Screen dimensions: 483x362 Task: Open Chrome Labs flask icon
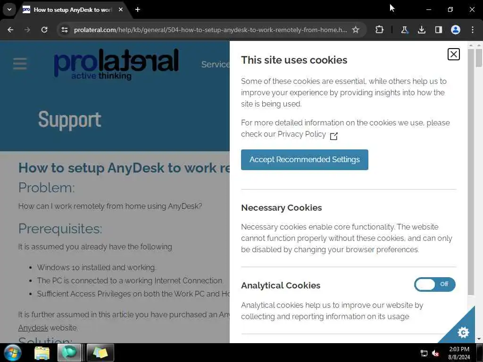pyautogui.click(x=404, y=30)
